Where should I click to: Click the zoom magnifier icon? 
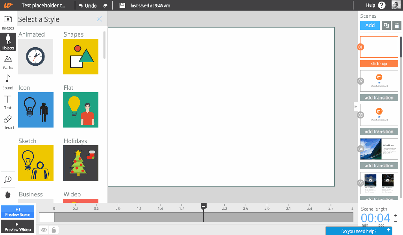click(8, 179)
